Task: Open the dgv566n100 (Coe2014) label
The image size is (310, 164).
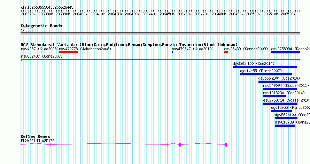Action: pyautogui.click(x=279, y=78)
